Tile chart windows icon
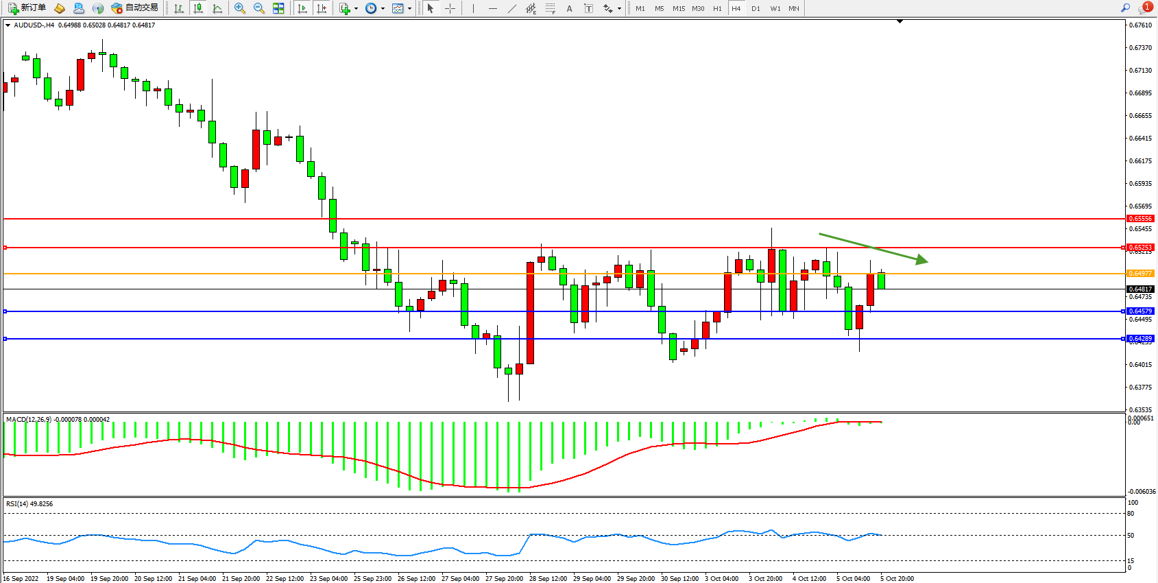The height and width of the screenshot is (583, 1158). pyautogui.click(x=278, y=8)
